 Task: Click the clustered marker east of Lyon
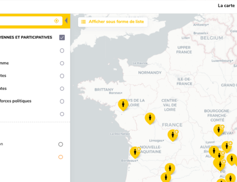[227, 147]
